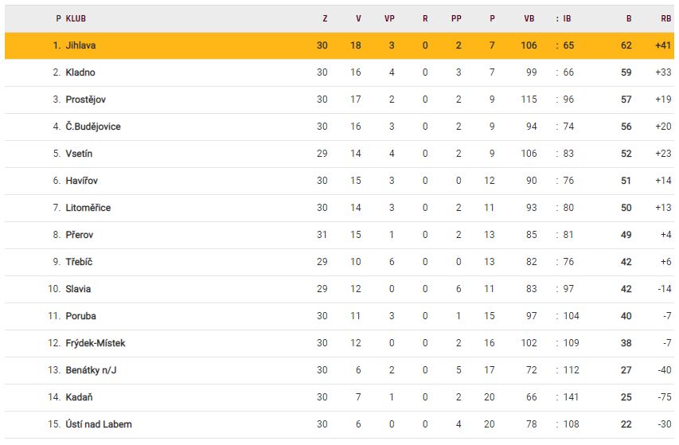Sort by the KLUB column header
This screenshot has height=445, width=679.
pos(77,18)
